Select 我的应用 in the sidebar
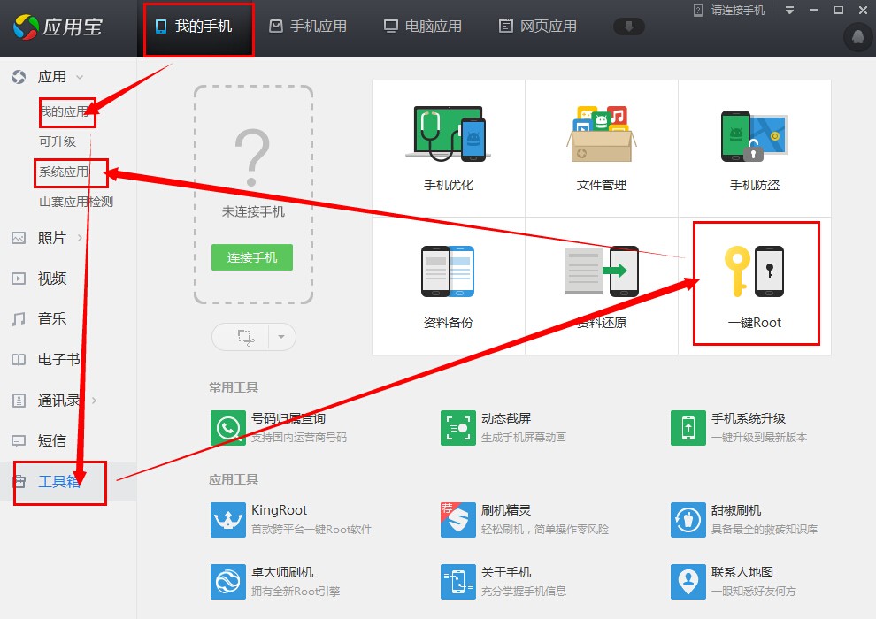 65,111
